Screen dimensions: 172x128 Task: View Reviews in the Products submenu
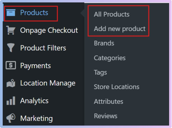coord(106,116)
